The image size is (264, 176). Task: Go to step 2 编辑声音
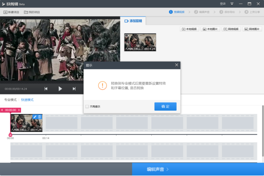(x=202, y=12)
